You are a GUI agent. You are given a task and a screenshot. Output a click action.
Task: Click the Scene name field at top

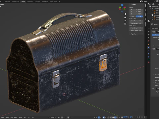tap(149, 1)
